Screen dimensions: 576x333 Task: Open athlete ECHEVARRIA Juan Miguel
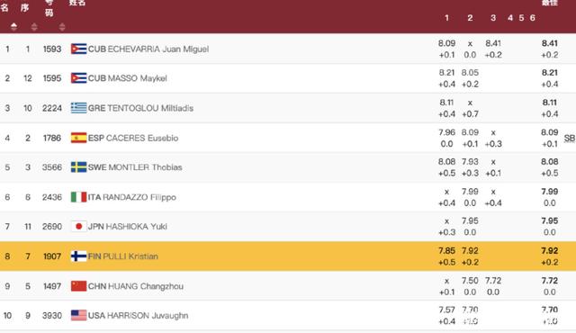point(158,49)
